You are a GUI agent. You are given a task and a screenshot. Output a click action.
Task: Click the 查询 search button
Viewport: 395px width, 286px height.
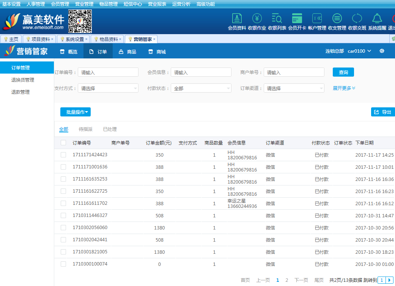343,72
